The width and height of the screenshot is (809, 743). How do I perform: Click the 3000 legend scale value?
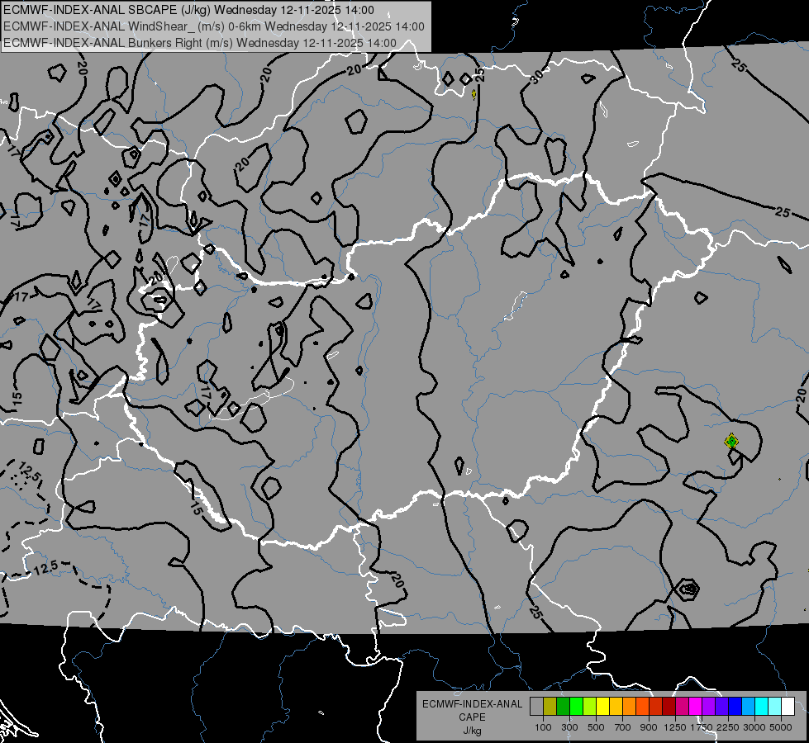pos(754,727)
